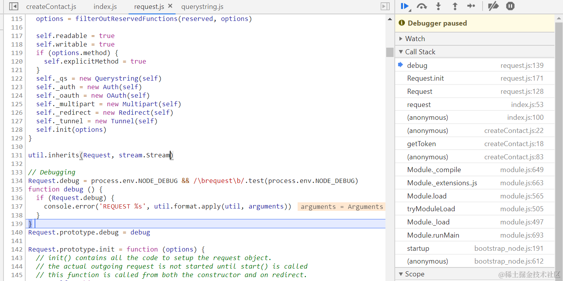Hide the debugger sidebar pane
This screenshot has width=563, height=281.
click(x=385, y=7)
